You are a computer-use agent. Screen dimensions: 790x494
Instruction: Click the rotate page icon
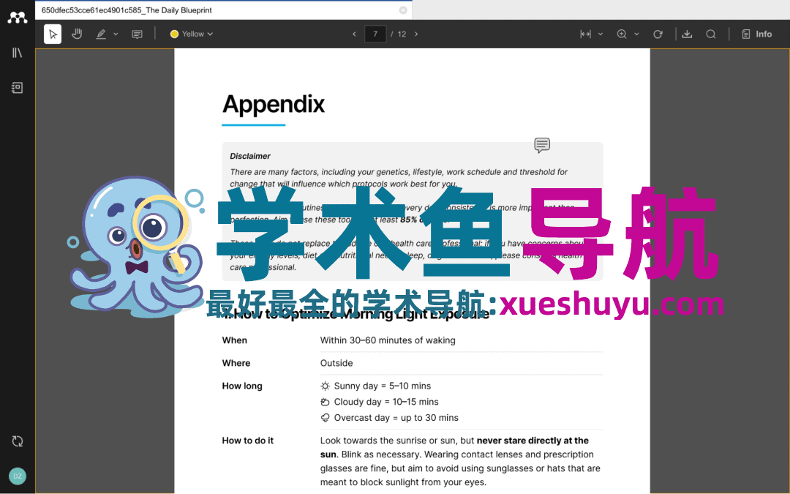tap(658, 34)
